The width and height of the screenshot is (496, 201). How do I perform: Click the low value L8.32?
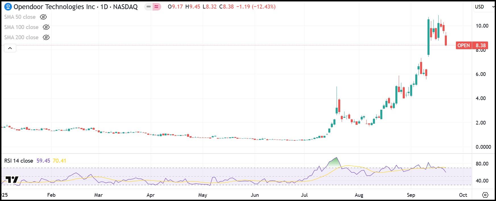pyautogui.click(x=209, y=7)
